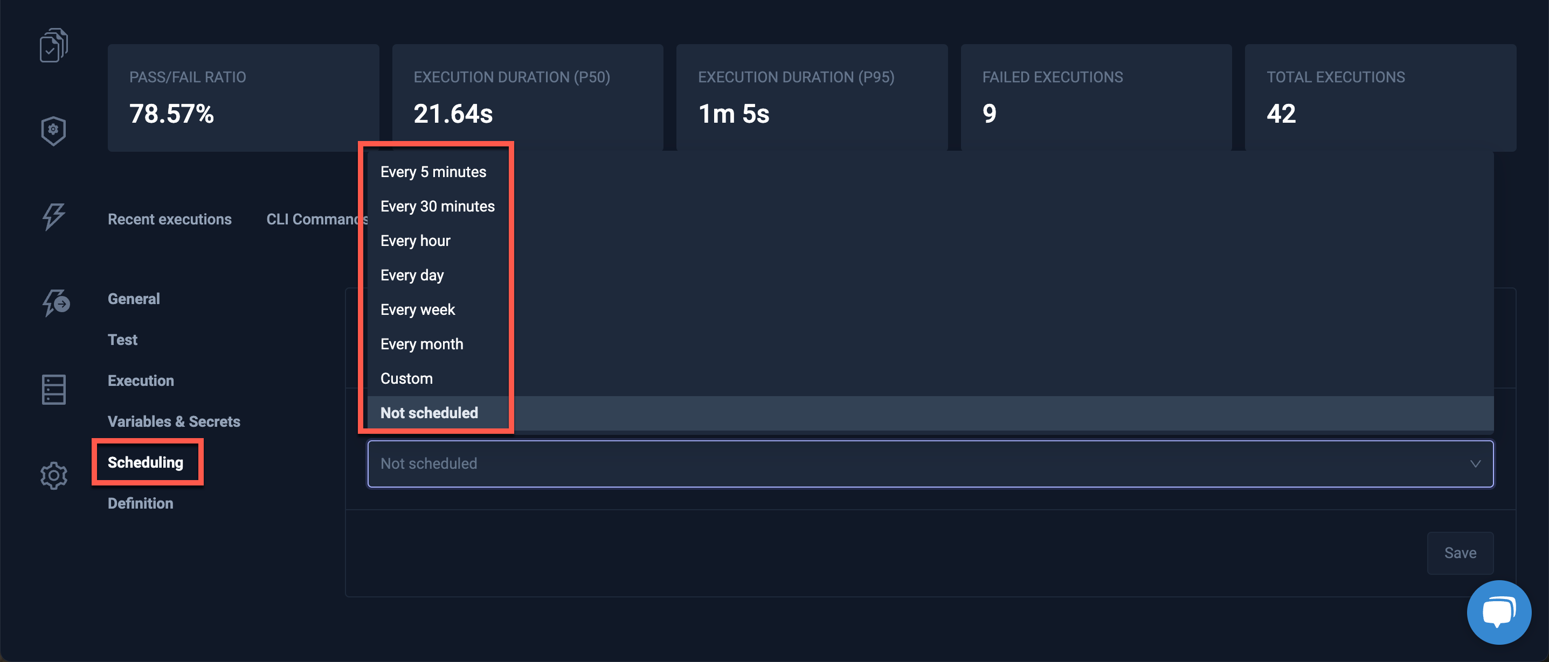
Task: Go to the Variables & Secrets section
Action: [x=174, y=421]
